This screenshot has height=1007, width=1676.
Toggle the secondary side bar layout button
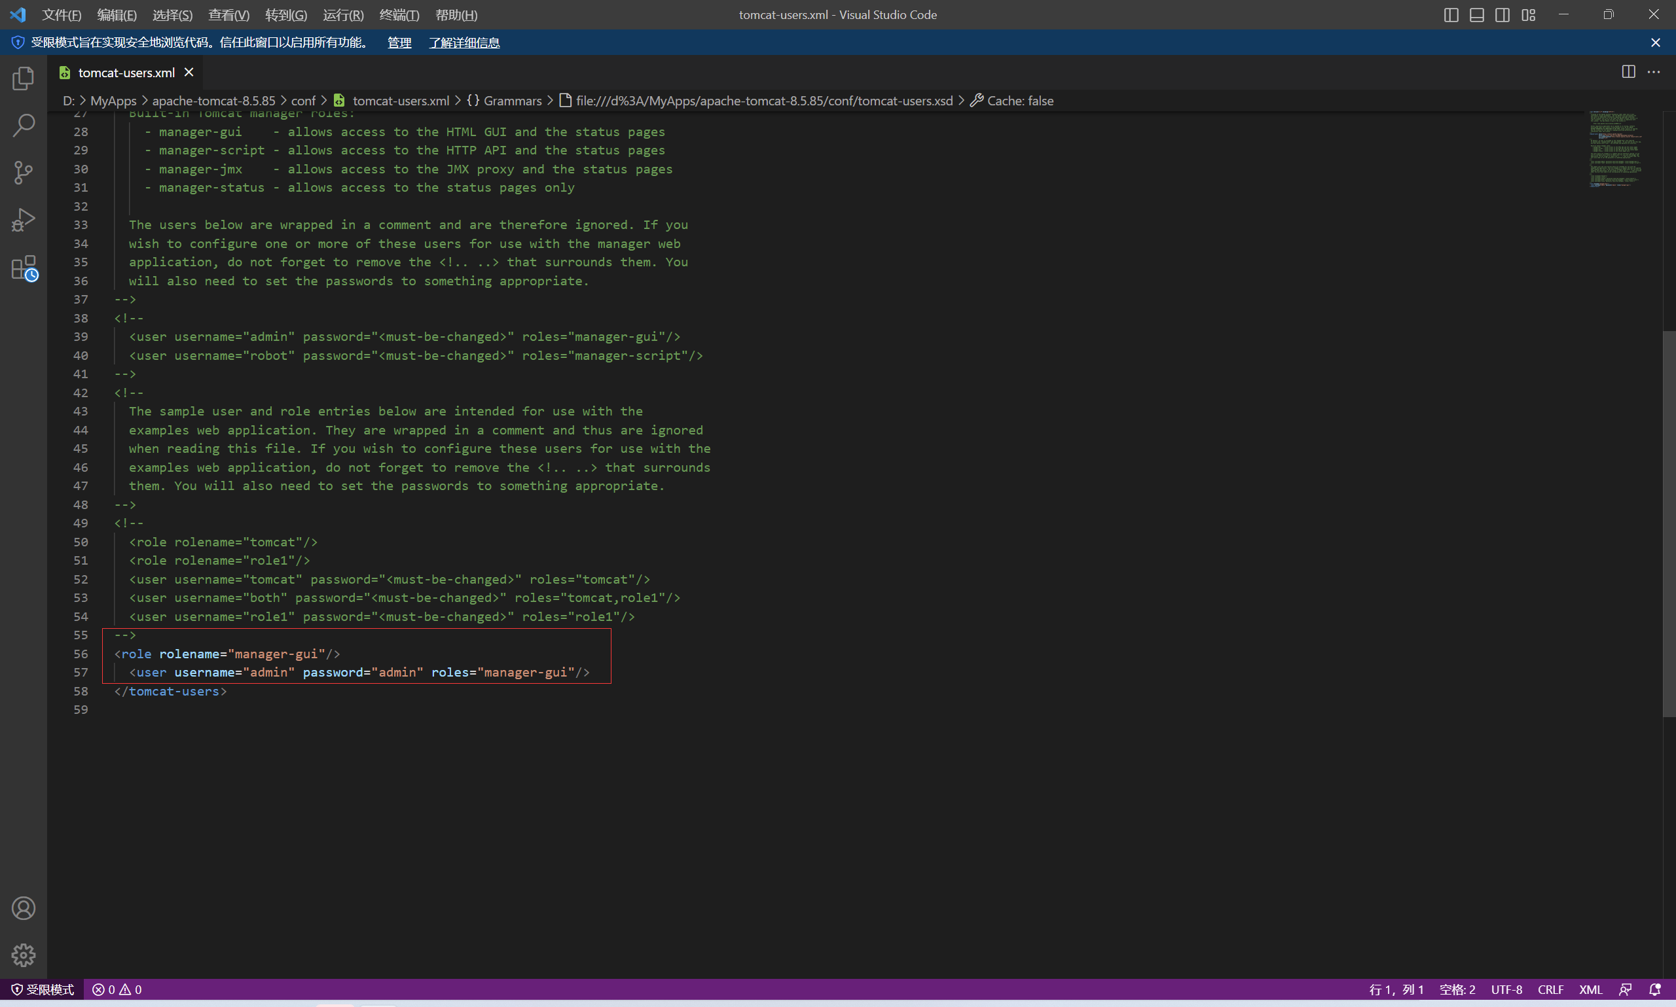click(x=1503, y=15)
